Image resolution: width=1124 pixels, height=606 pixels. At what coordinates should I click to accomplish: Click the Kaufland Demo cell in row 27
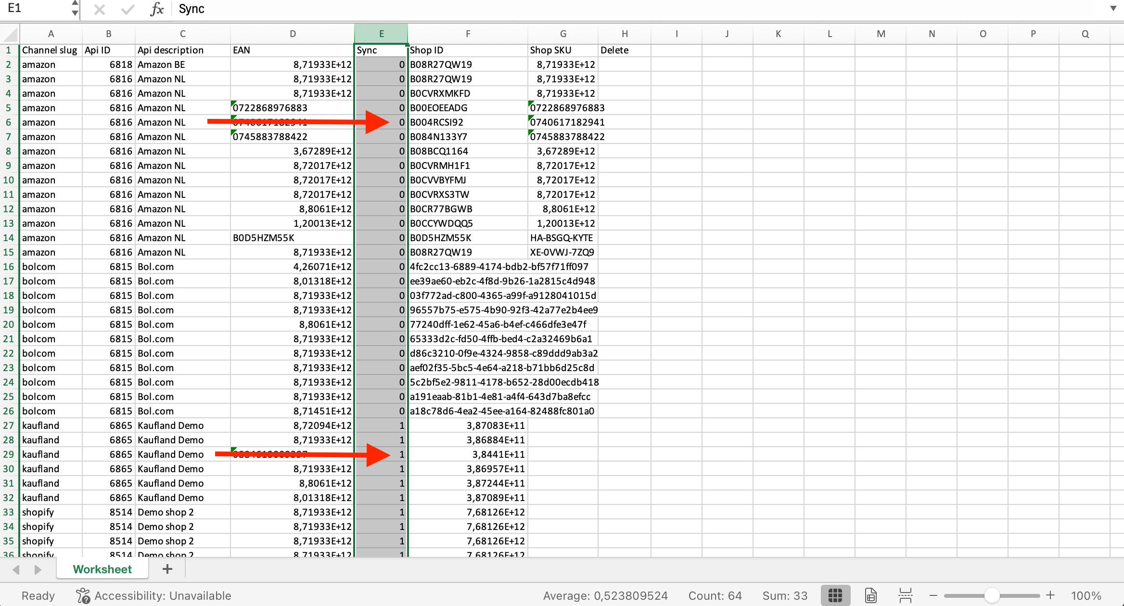pos(183,425)
